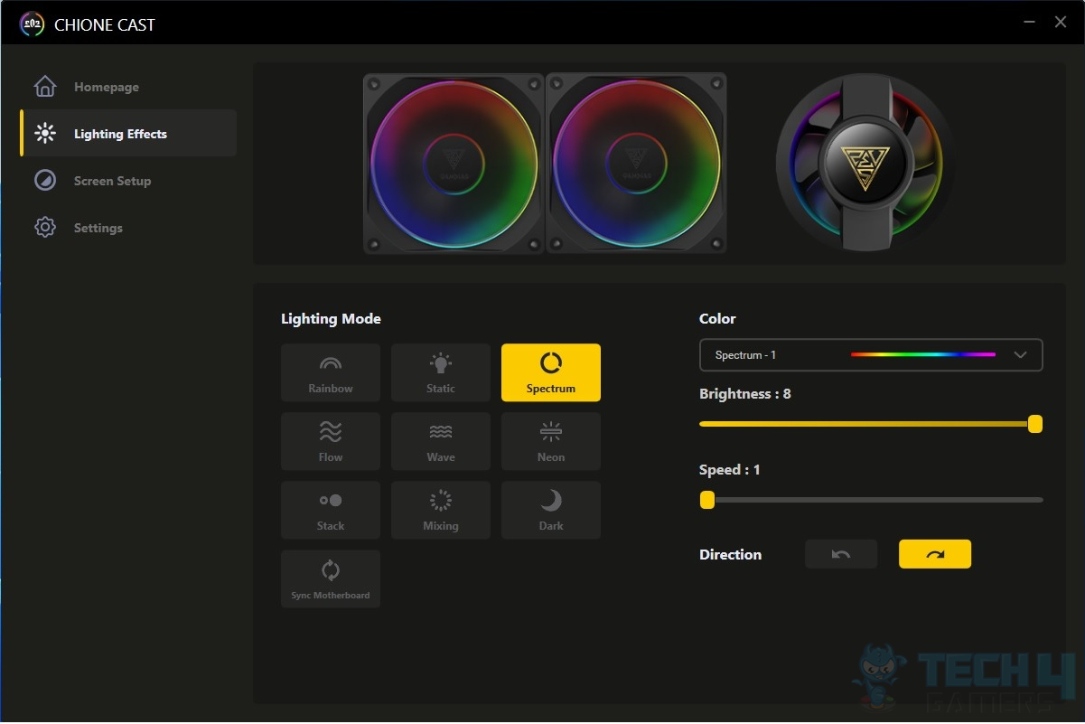Click the Speed slider handle
The height and width of the screenshot is (724, 1085).
pos(707,500)
